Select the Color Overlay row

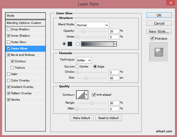pyautogui.click(x=25, y=80)
